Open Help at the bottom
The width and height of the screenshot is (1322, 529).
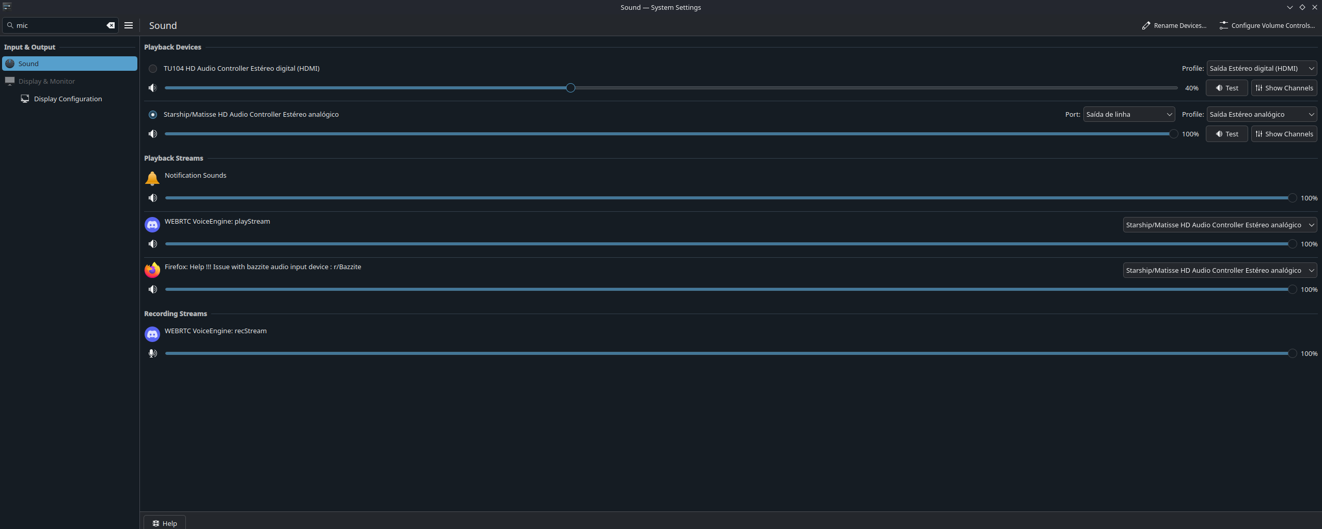pyautogui.click(x=165, y=523)
